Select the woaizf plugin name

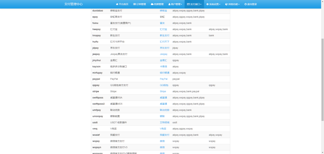[96, 135]
